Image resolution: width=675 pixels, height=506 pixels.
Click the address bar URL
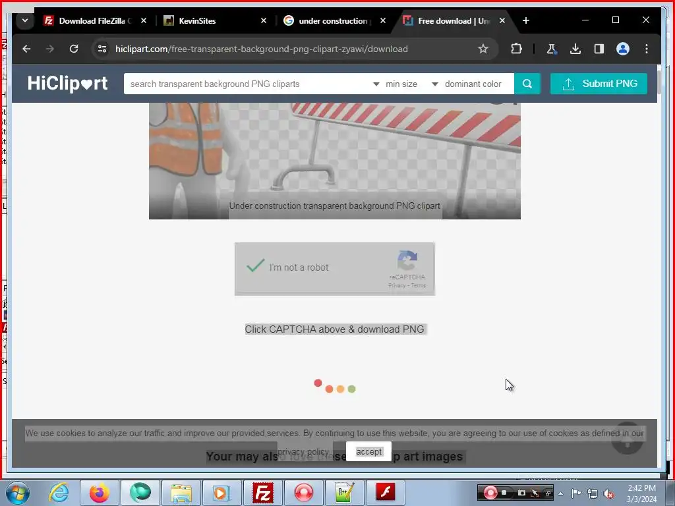click(x=261, y=49)
